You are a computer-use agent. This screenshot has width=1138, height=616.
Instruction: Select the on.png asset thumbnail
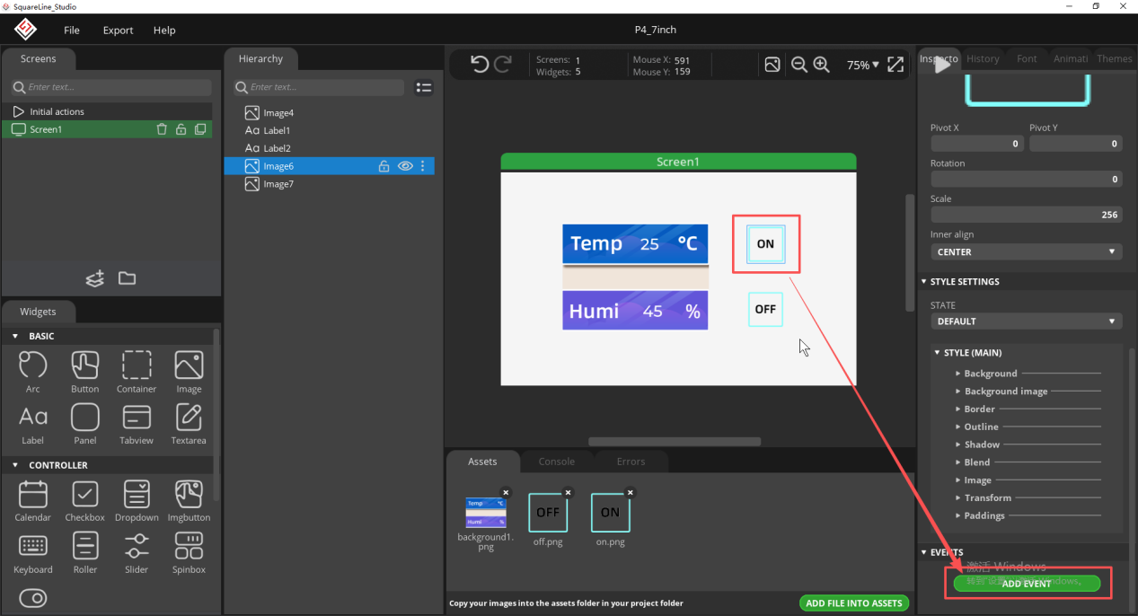[610, 513]
